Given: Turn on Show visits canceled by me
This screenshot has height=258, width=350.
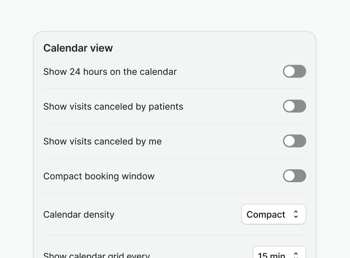Looking at the screenshot, I should pyautogui.click(x=294, y=141).
